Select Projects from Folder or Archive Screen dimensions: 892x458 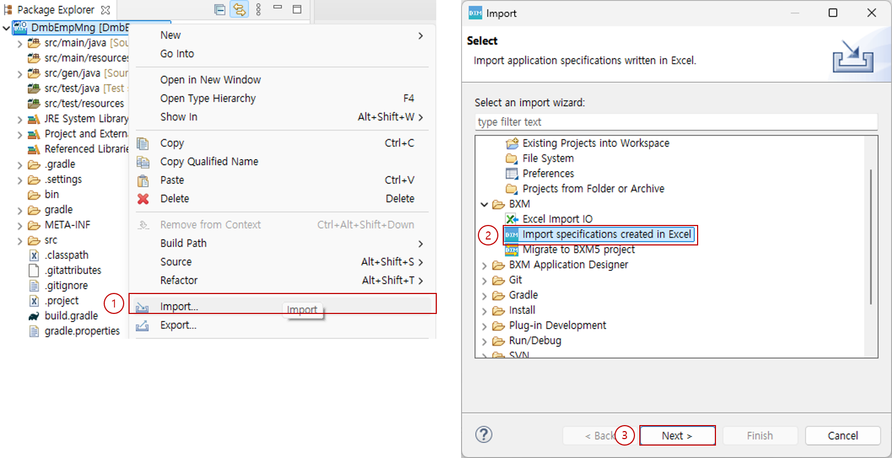593,189
